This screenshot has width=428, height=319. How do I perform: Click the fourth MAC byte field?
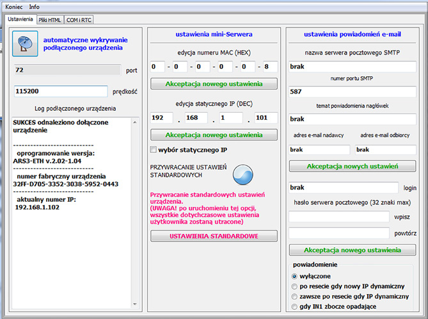225,67
